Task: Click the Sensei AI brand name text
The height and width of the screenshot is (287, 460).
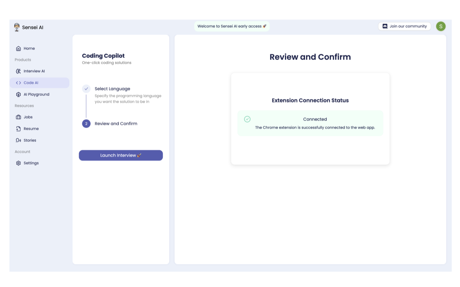Action: (33, 28)
